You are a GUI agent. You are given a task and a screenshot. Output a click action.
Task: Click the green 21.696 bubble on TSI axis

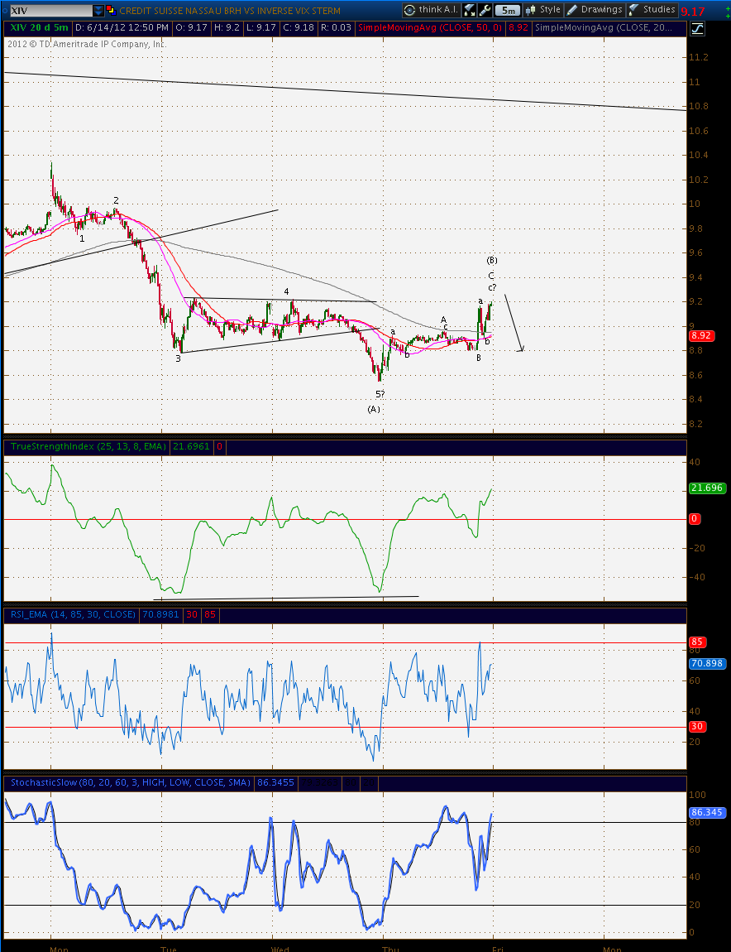click(707, 488)
